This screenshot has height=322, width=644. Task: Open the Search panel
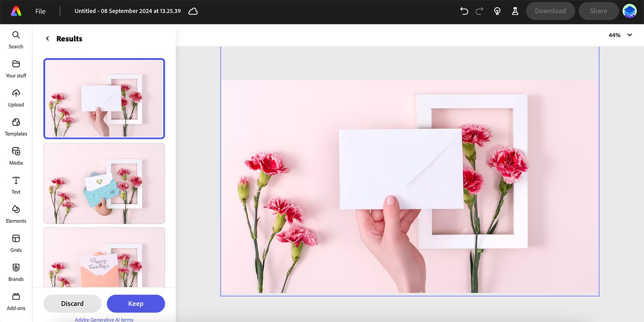[x=16, y=39]
